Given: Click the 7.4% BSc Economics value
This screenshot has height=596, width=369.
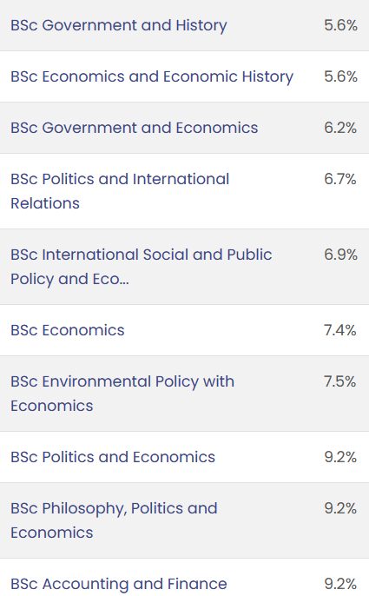Looking at the screenshot, I should tap(340, 330).
